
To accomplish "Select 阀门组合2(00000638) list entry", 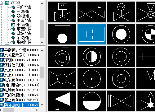I will pyautogui.click(x=22, y=85).
